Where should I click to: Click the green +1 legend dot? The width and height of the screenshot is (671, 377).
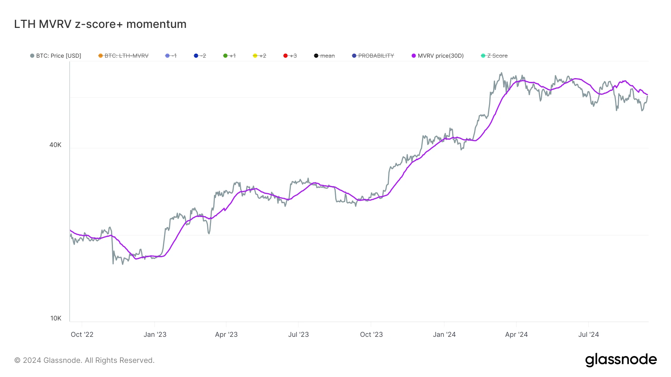[x=225, y=56]
